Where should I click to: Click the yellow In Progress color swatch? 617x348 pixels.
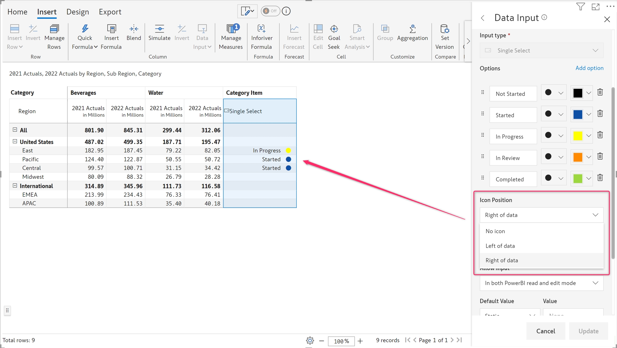(578, 136)
